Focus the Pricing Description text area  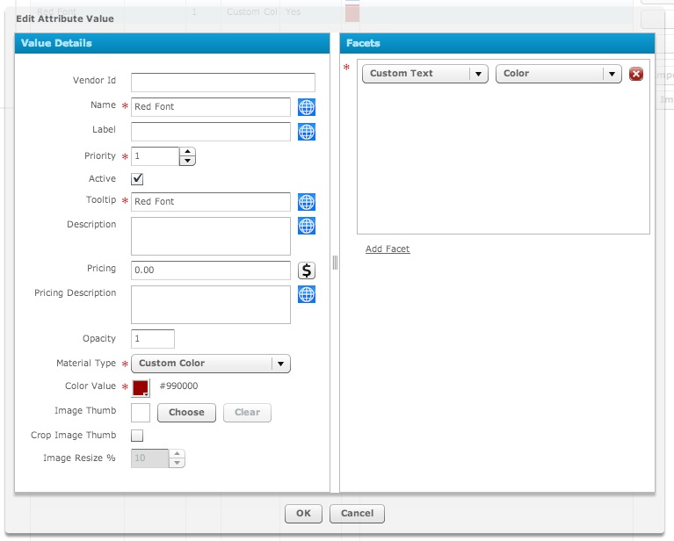coord(211,305)
